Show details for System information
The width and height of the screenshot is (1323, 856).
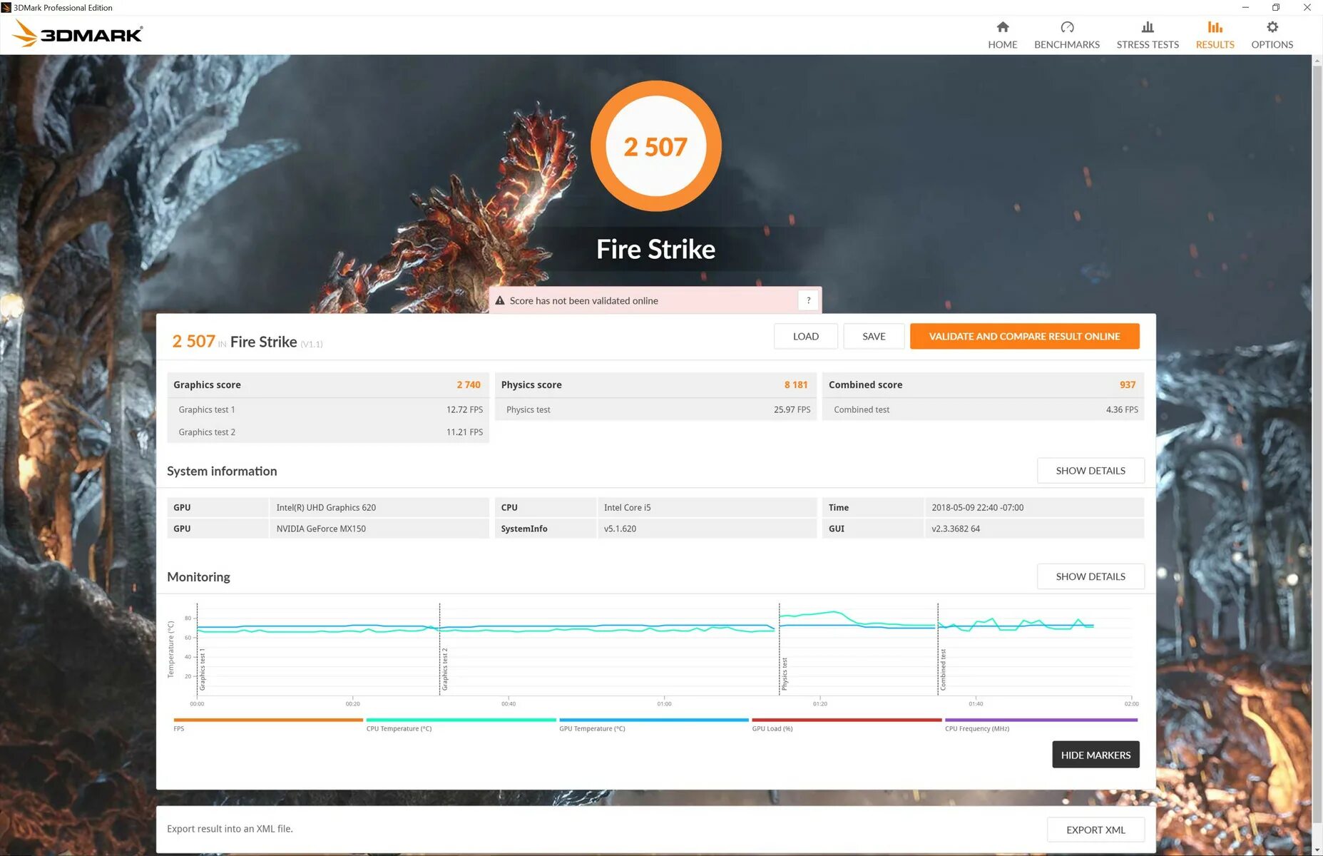tap(1090, 471)
